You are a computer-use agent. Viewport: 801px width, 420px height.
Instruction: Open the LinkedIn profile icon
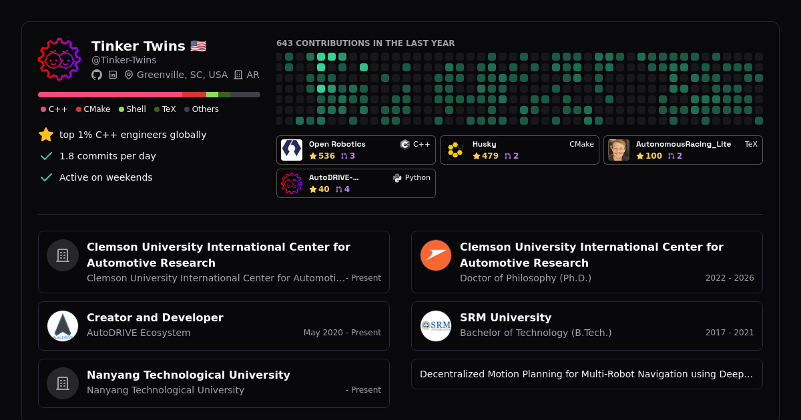(113, 75)
